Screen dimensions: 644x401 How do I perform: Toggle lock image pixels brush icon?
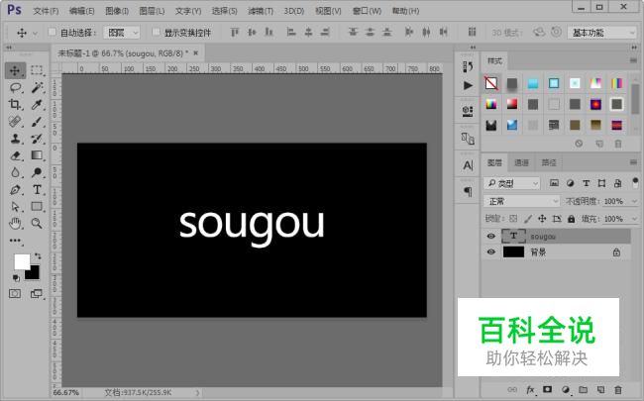(528, 219)
